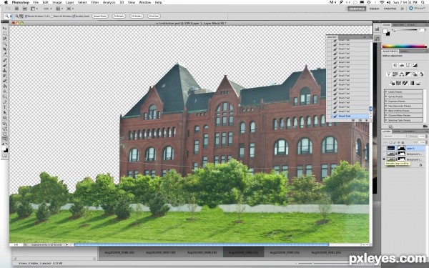429x268 pixels.
Task: Select the Horizontal Type tool
Action: tap(5, 107)
